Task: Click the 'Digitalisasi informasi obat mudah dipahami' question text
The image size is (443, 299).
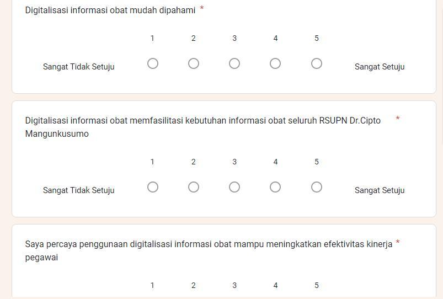Action: coord(110,10)
